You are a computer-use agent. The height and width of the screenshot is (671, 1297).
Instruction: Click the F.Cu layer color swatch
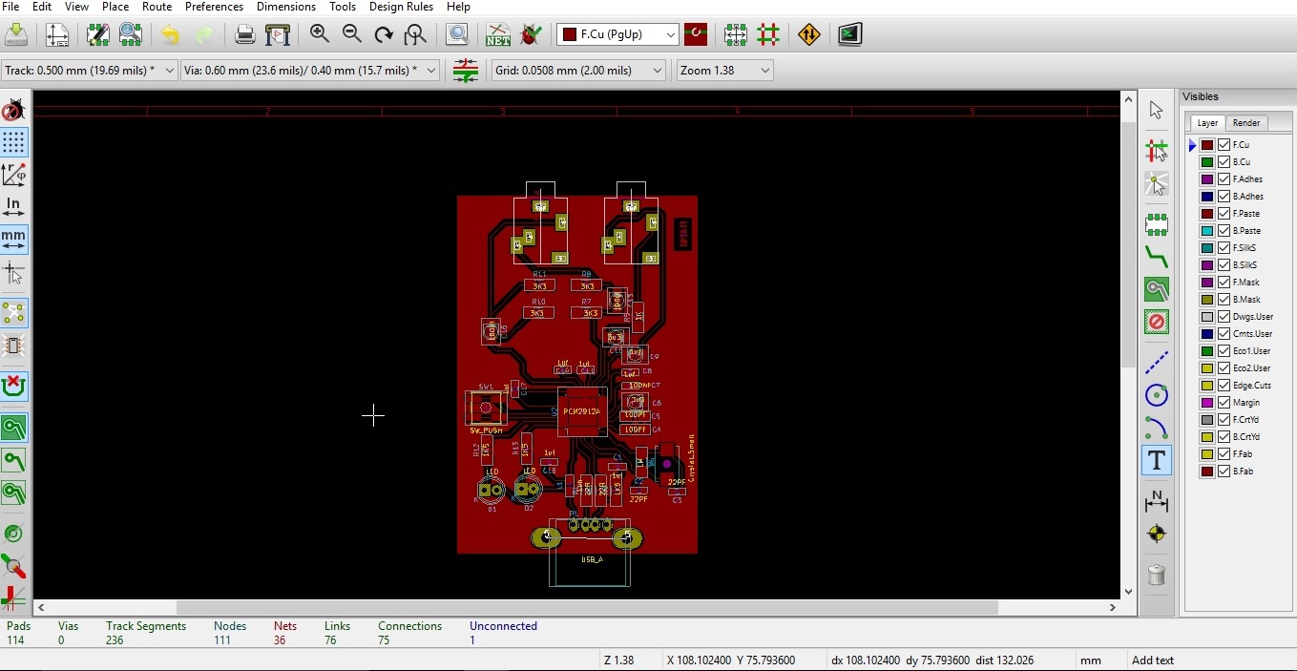(1206, 144)
